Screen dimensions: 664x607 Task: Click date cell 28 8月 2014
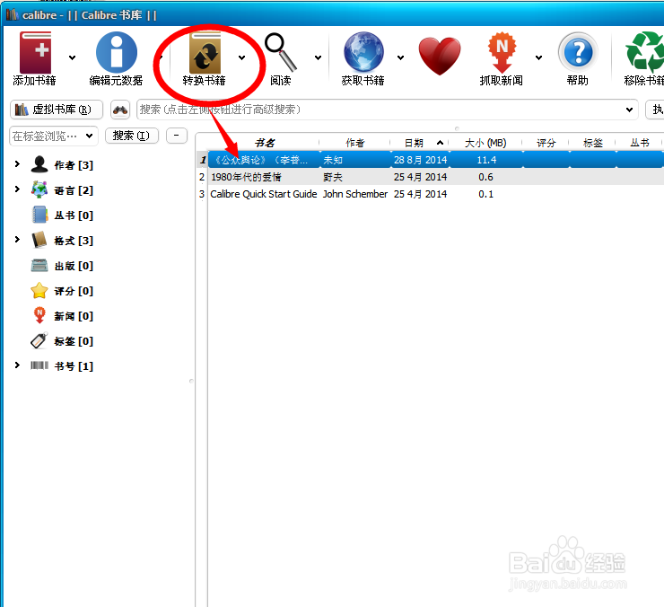(420, 160)
